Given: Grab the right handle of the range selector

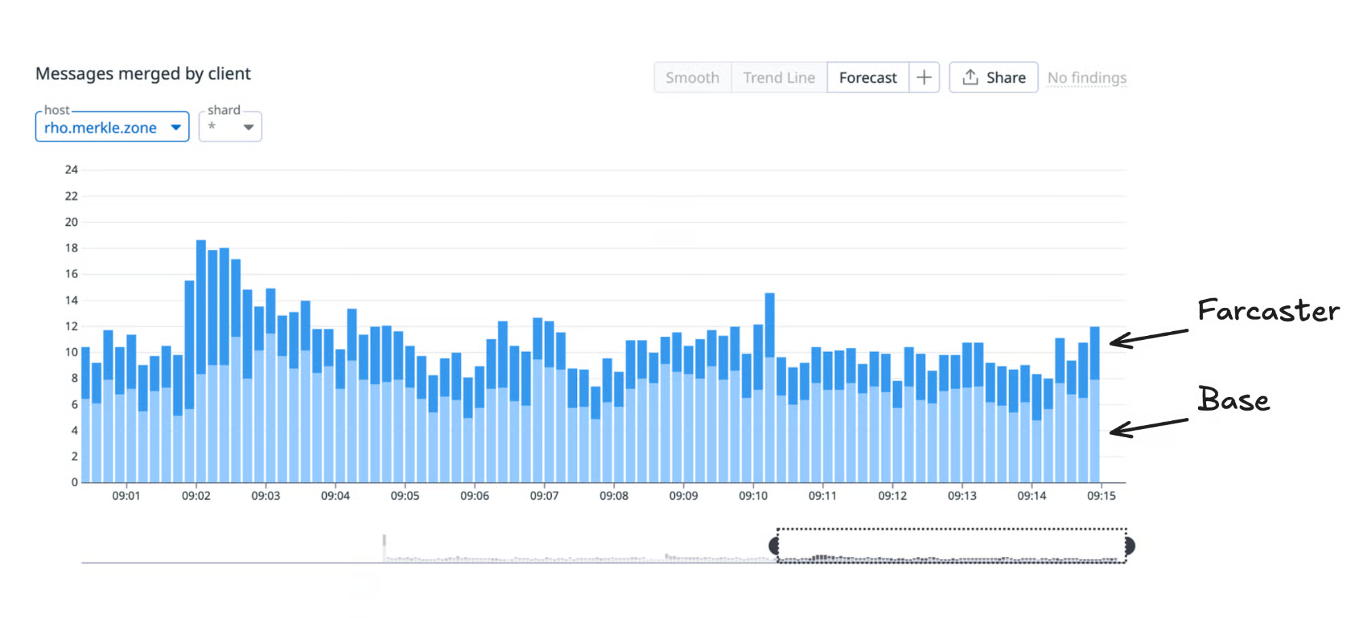Looking at the screenshot, I should [x=1129, y=546].
